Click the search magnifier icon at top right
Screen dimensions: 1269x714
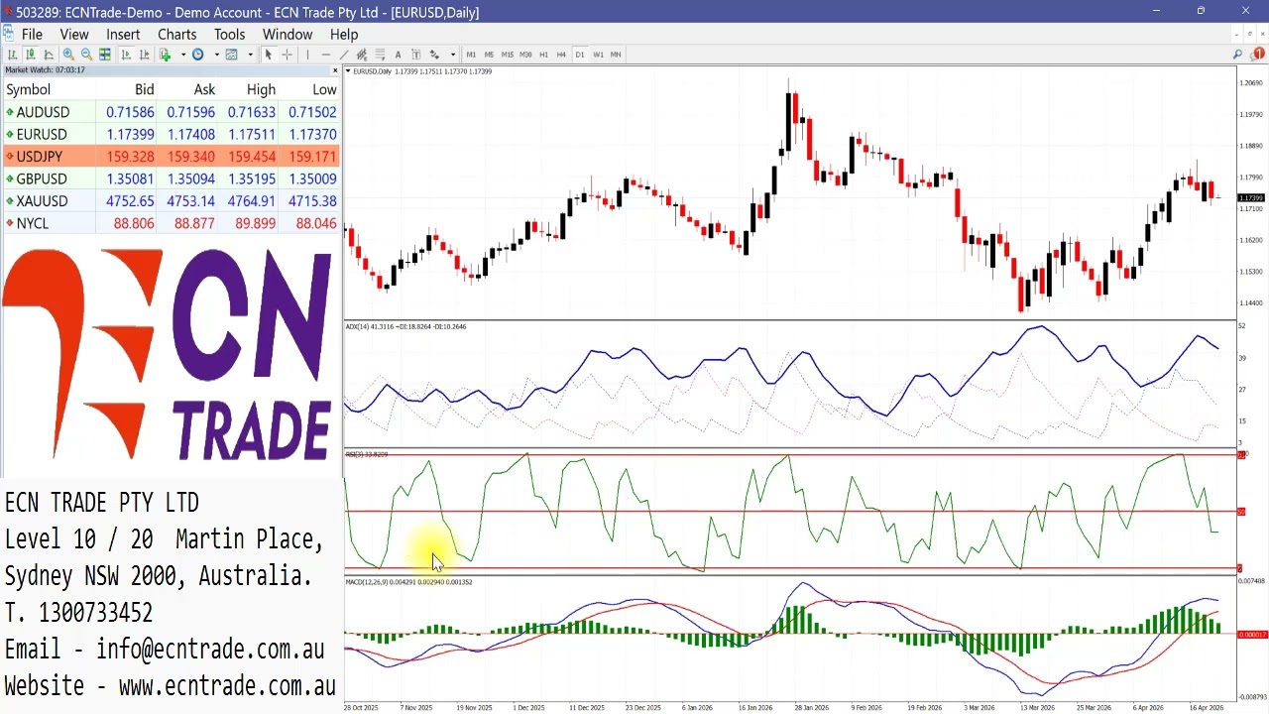click(1237, 55)
